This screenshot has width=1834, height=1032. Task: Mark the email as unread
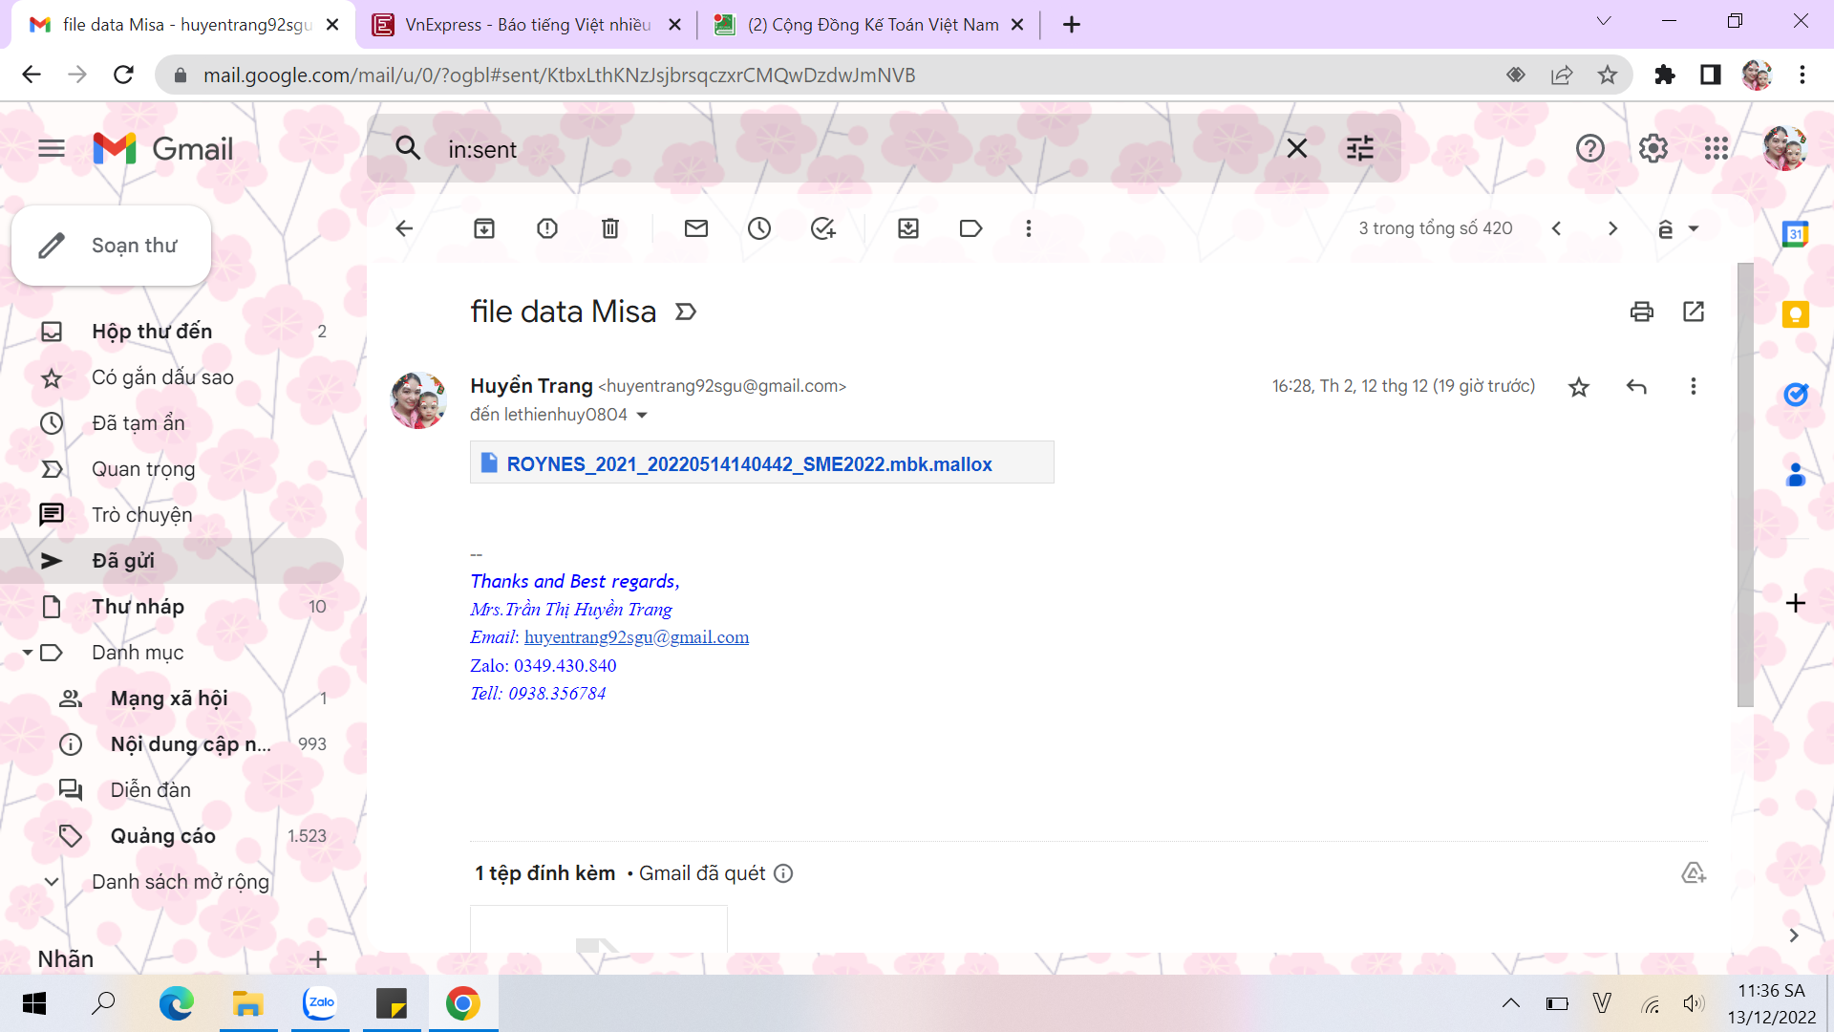coord(696,228)
